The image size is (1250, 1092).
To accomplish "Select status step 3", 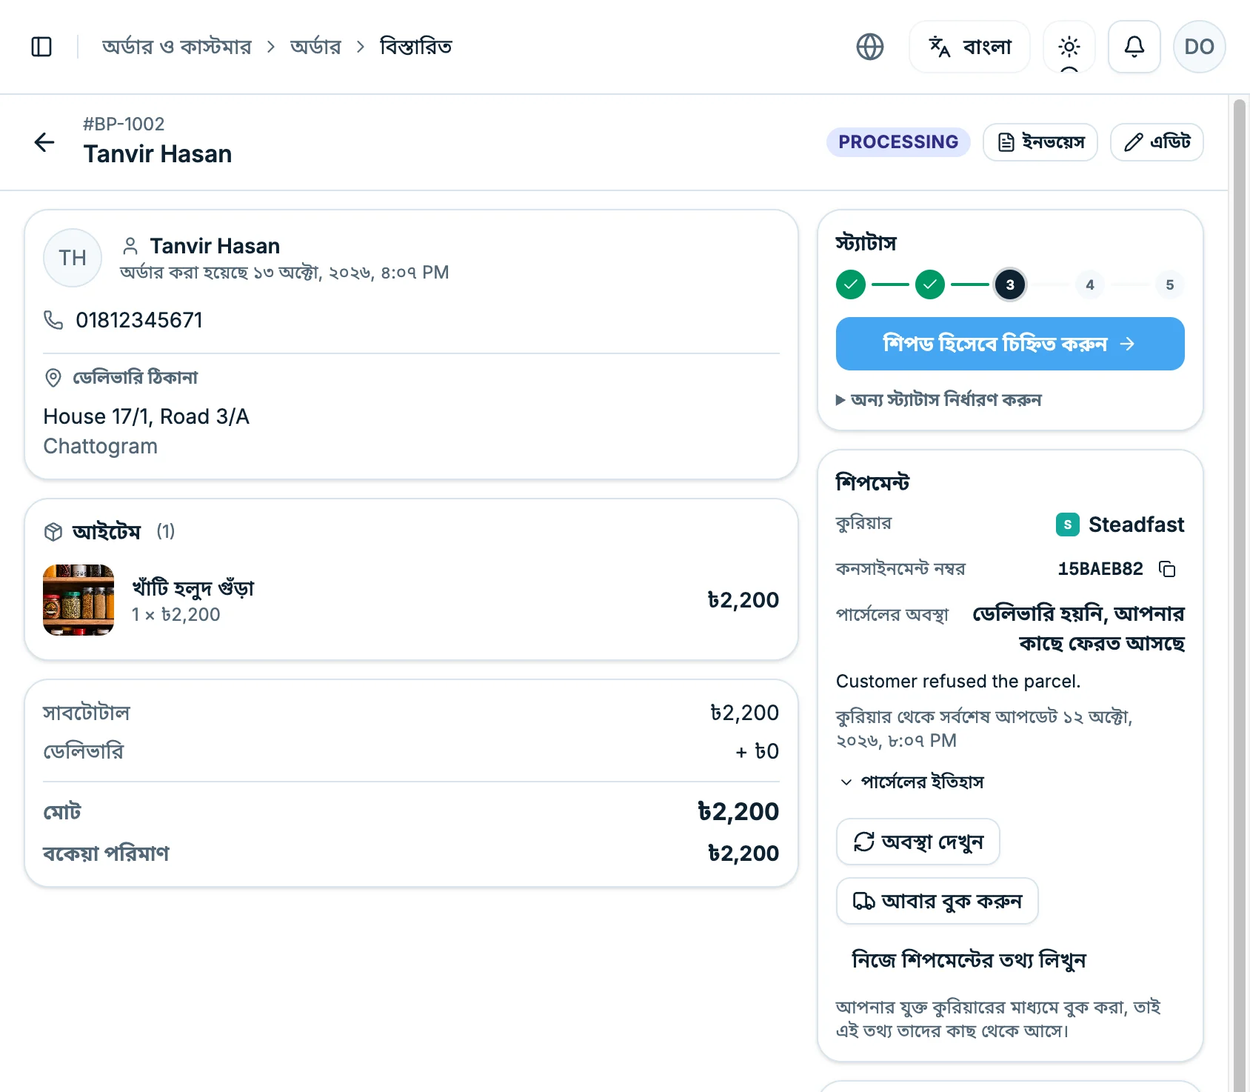I will (x=1010, y=284).
